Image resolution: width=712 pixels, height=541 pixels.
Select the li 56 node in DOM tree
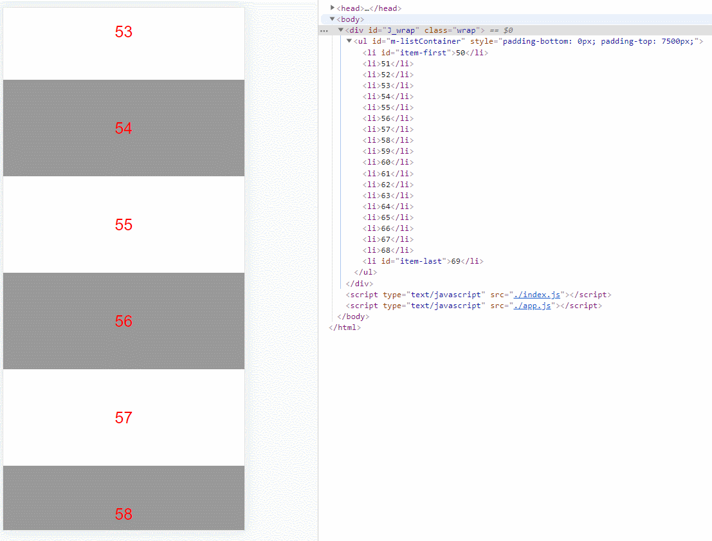pyautogui.click(x=388, y=118)
